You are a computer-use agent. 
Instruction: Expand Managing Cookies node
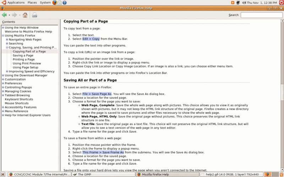[3, 91]
